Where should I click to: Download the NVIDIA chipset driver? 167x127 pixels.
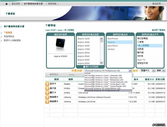point(47,89)
